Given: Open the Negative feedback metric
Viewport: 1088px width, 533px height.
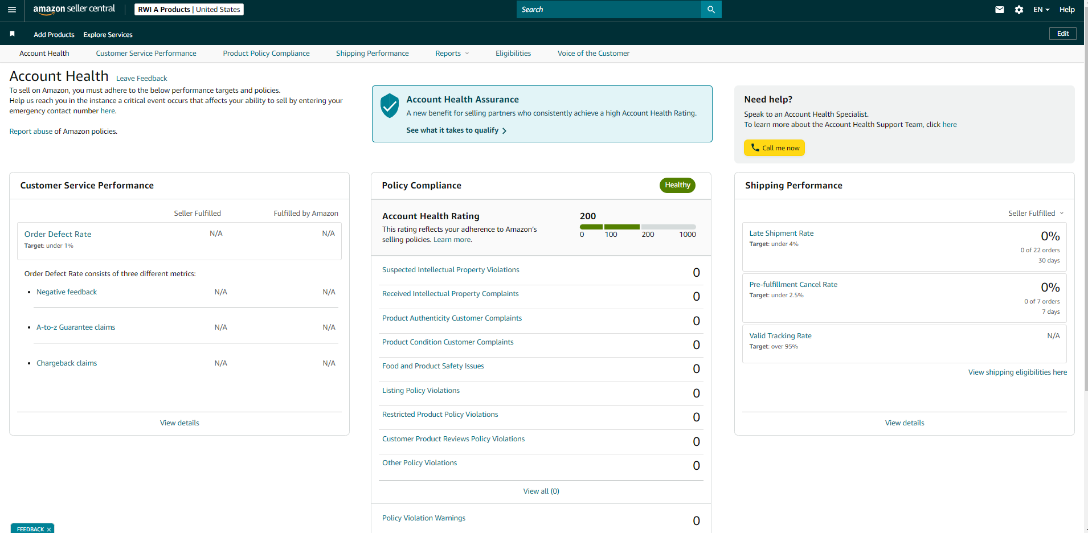Looking at the screenshot, I should click(67, 292).
